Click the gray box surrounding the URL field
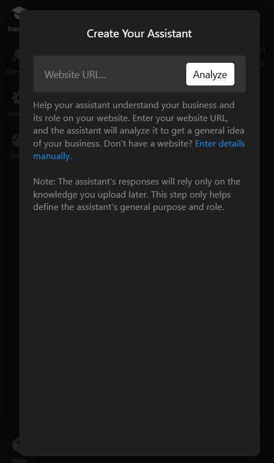 (139, 74)
